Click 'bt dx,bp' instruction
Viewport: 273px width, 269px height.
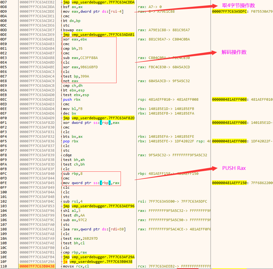click(x=72, y=21)
